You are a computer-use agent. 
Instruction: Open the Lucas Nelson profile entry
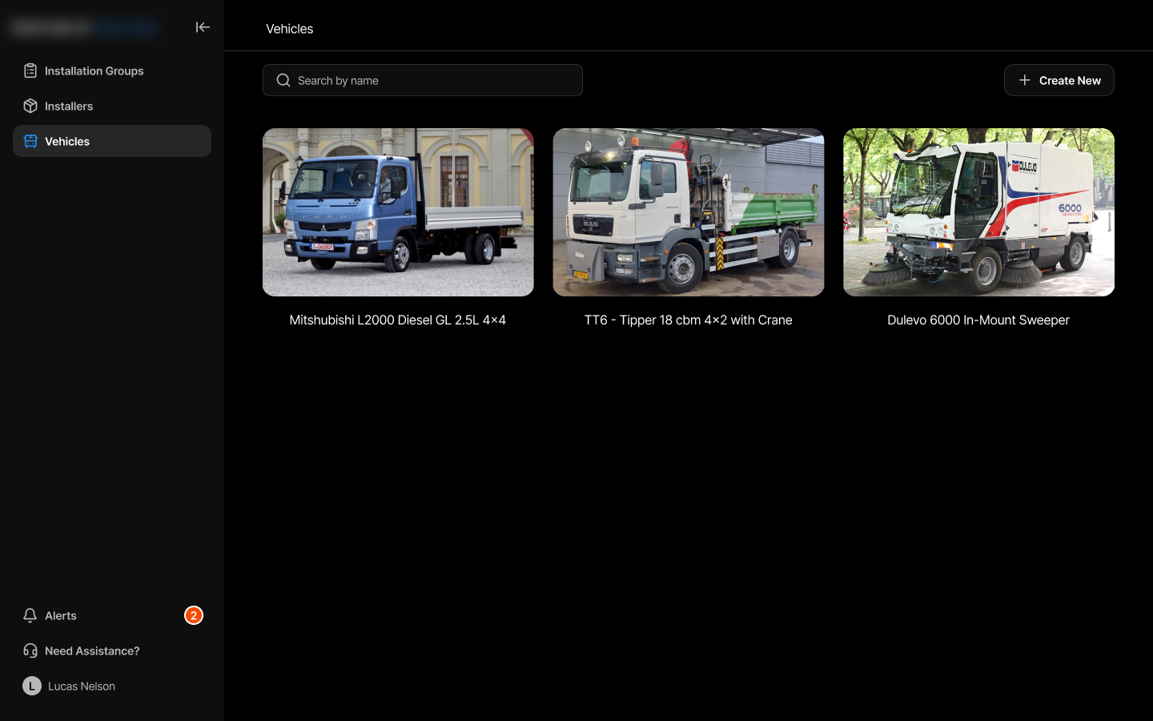112,686
